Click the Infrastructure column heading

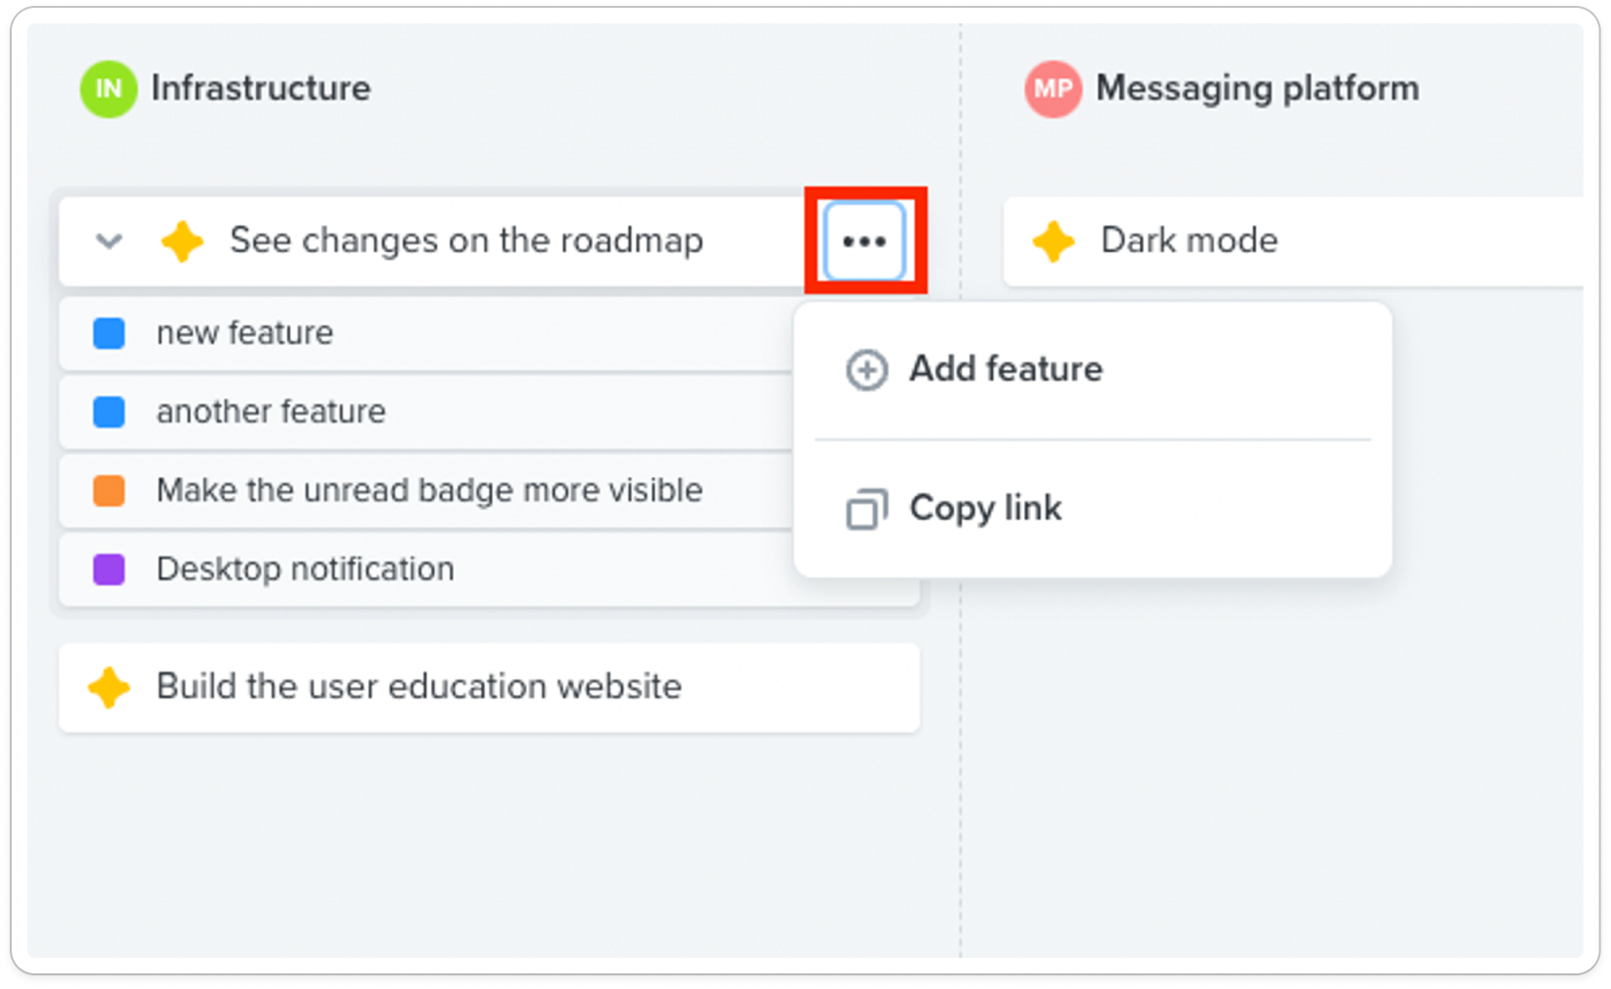pos(261,89)
